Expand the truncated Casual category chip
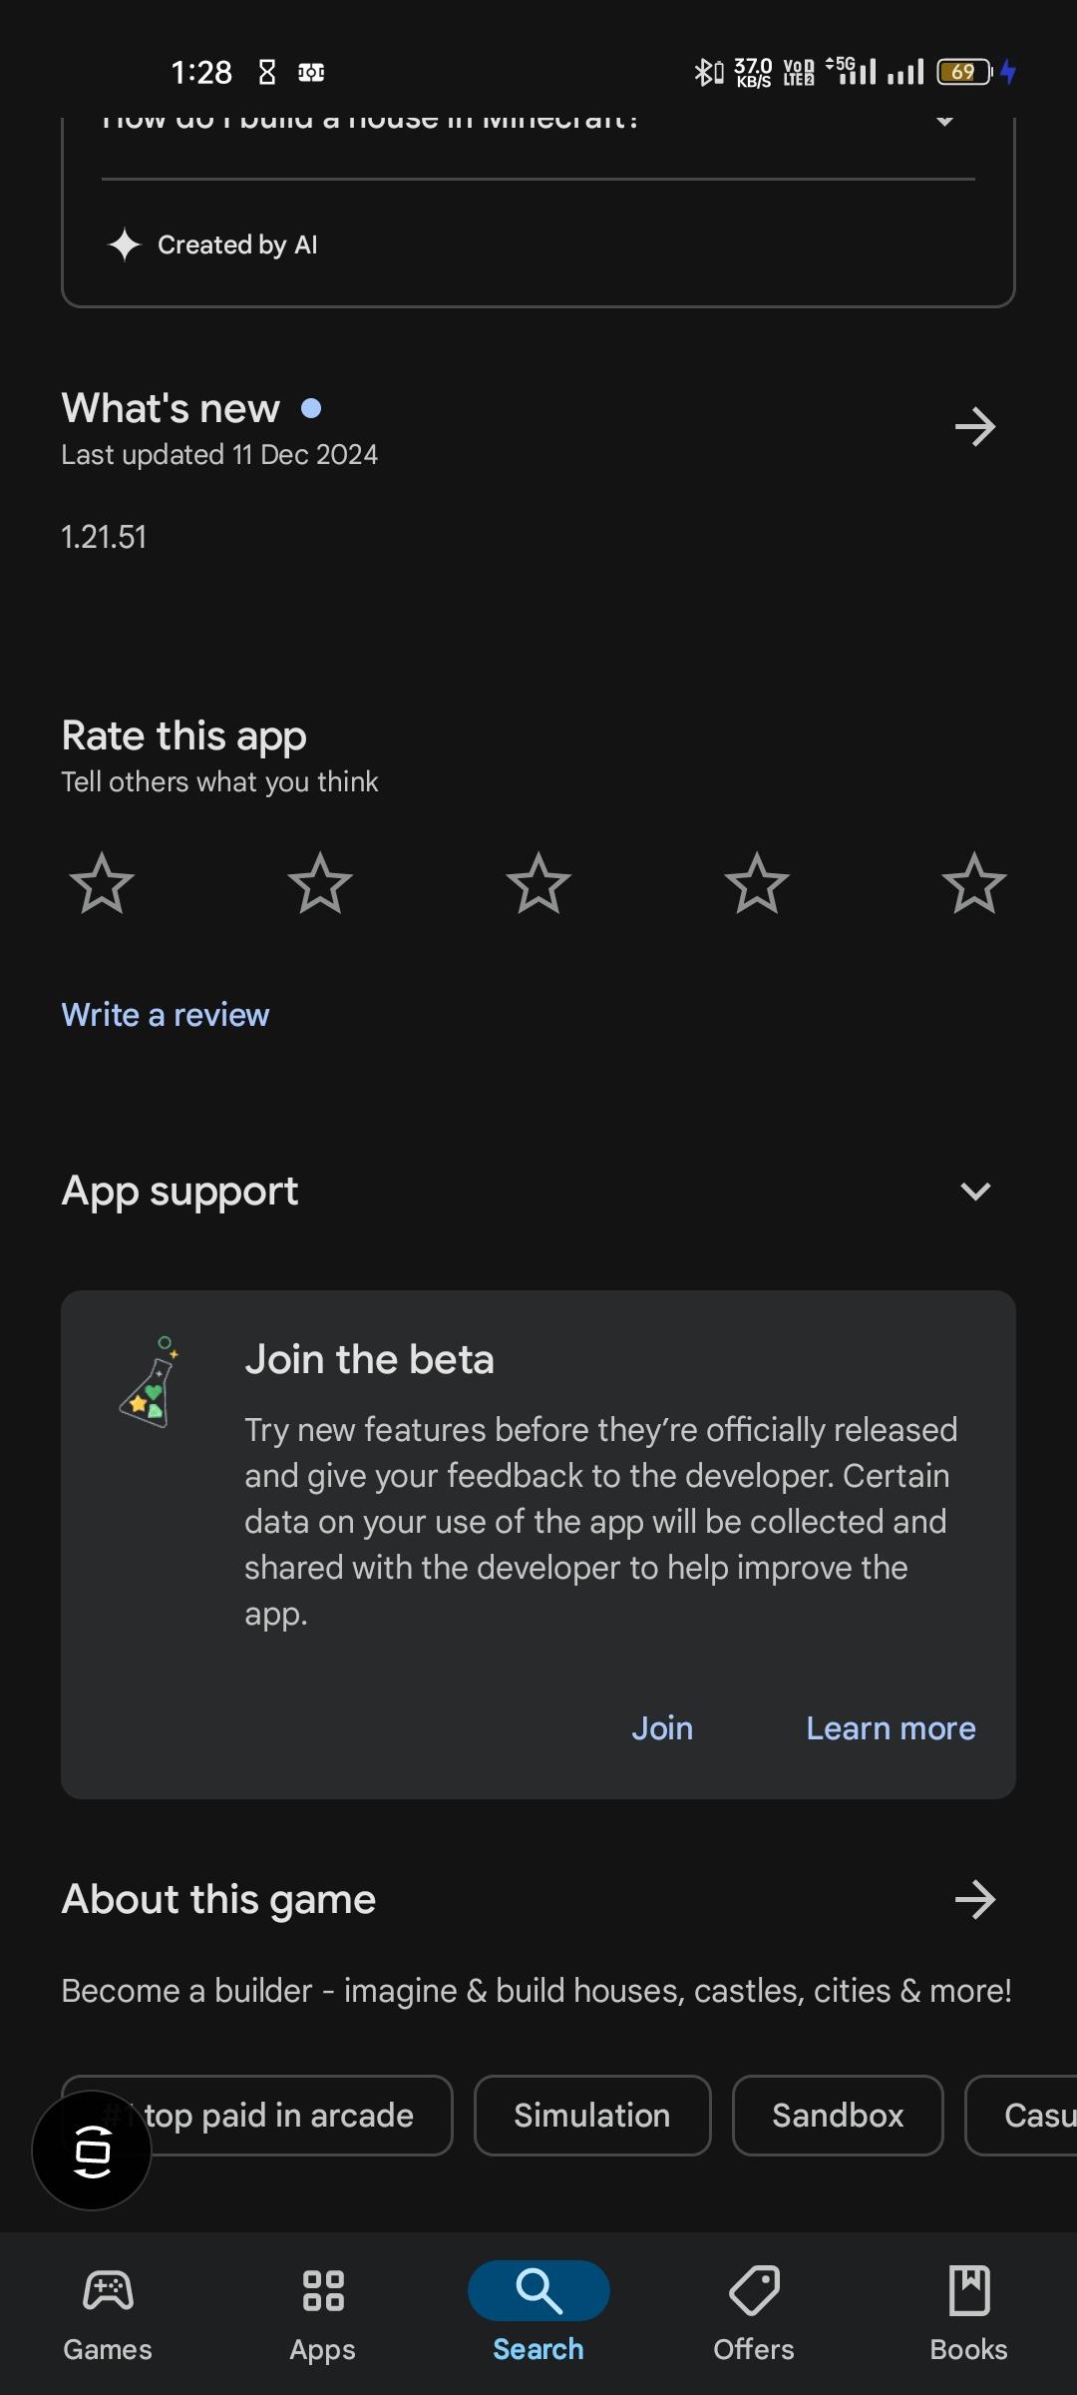Viewport: 1077px width, 2395px height. [1037, 2116]
